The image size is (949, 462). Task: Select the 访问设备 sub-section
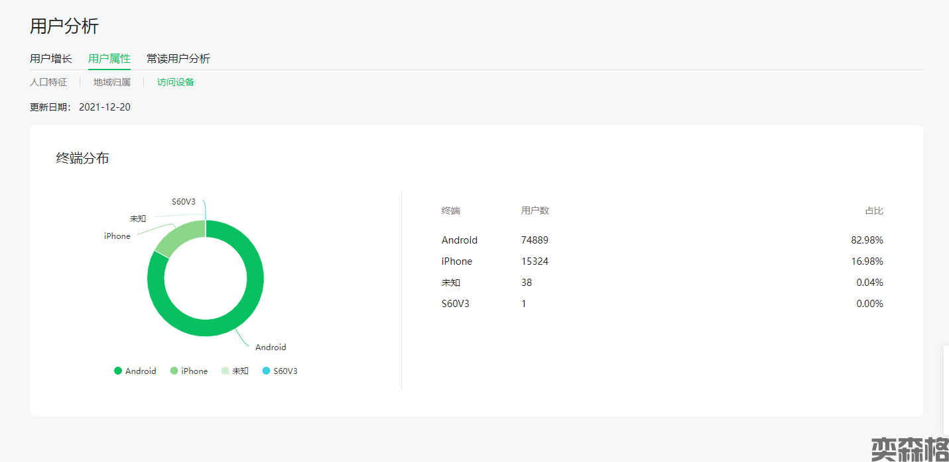click(176, 82)
